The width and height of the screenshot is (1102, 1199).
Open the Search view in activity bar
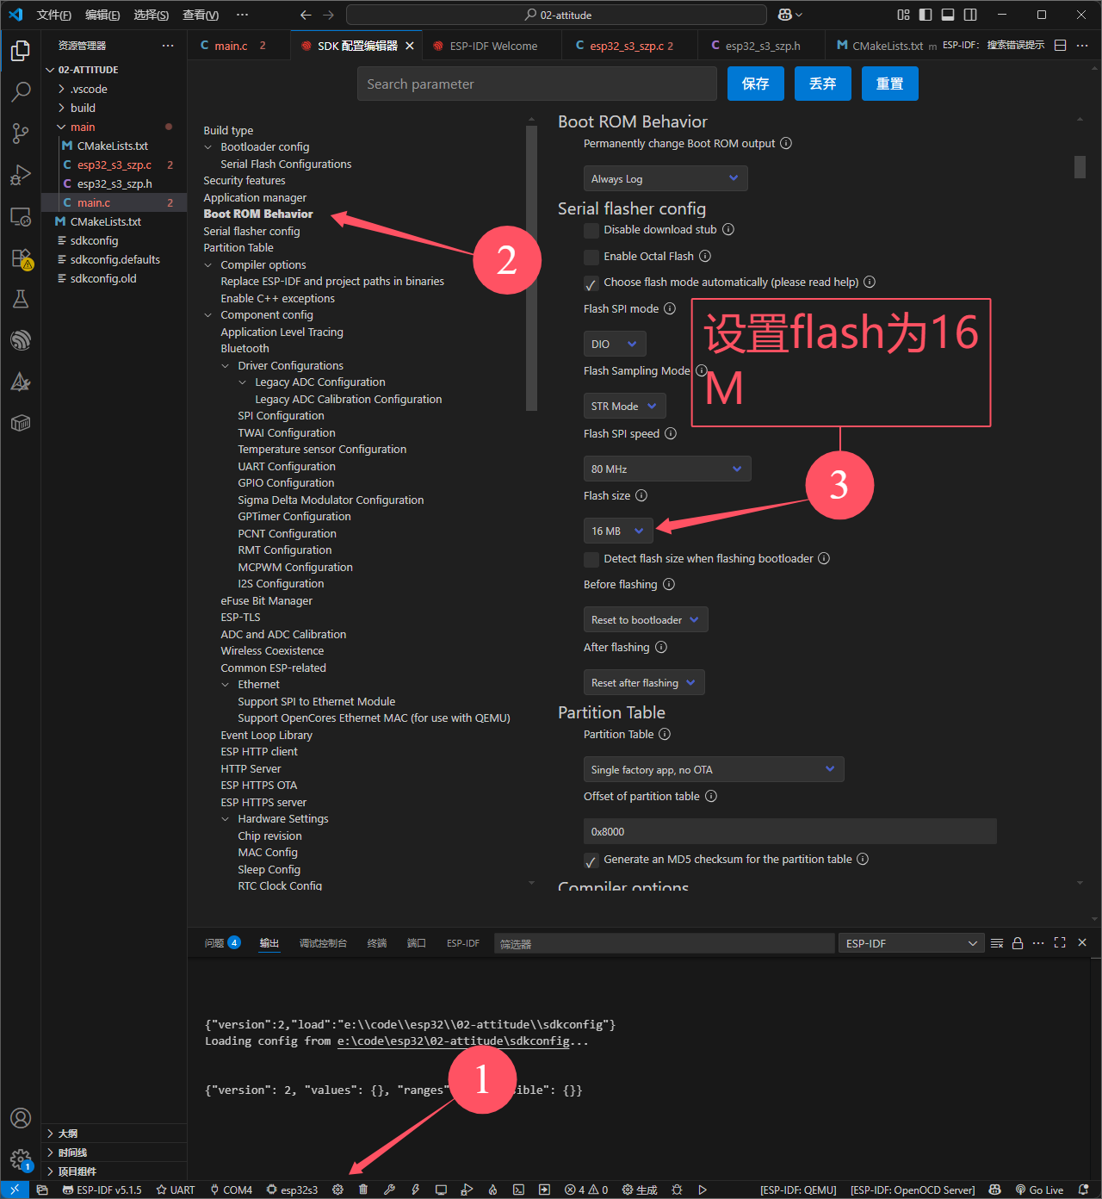click(21, 91)
